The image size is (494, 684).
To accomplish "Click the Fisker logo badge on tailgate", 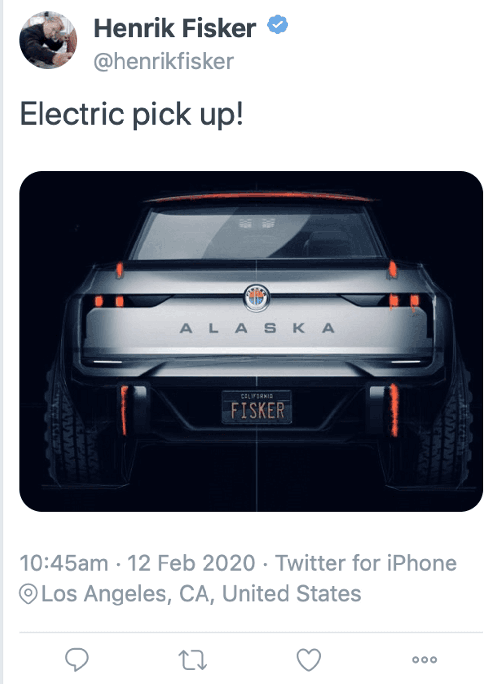I will click(256, 298).
